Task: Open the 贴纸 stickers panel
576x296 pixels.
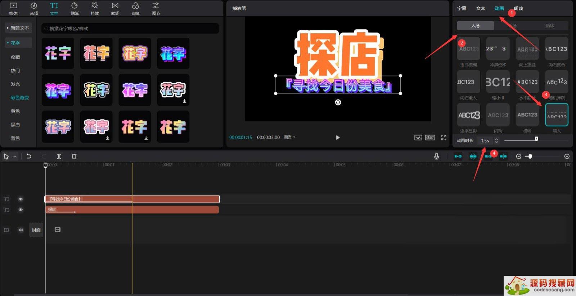Action: point(74,9)
